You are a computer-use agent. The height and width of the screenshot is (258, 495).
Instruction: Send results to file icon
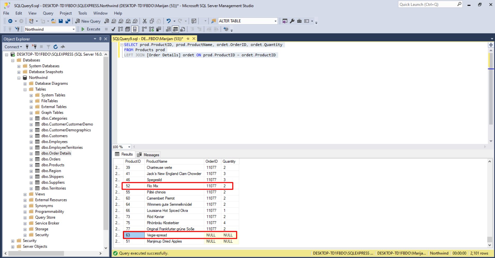pos(183,29)
